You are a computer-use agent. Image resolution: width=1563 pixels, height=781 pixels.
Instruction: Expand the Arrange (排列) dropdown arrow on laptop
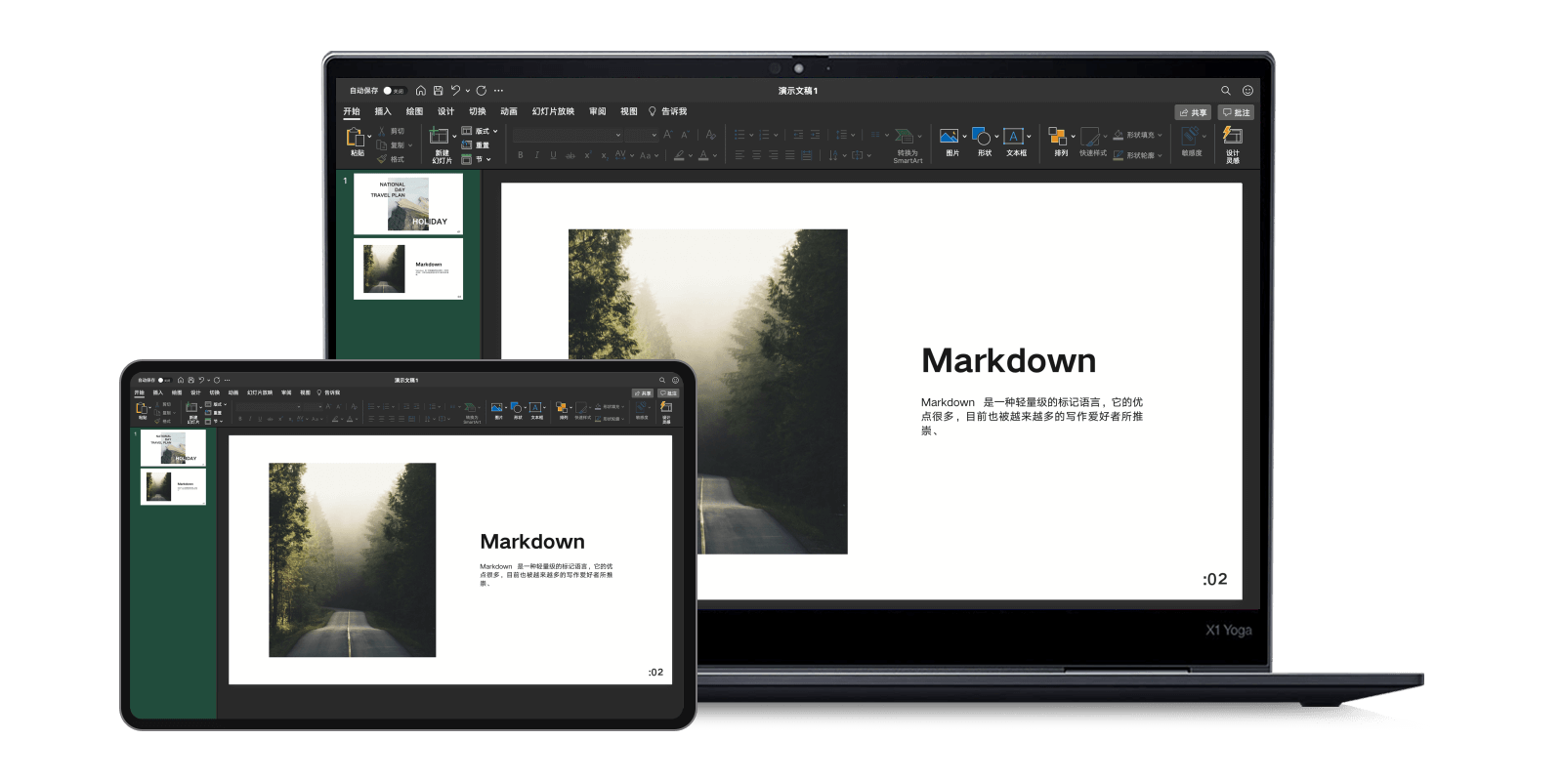click(1073, 137)
